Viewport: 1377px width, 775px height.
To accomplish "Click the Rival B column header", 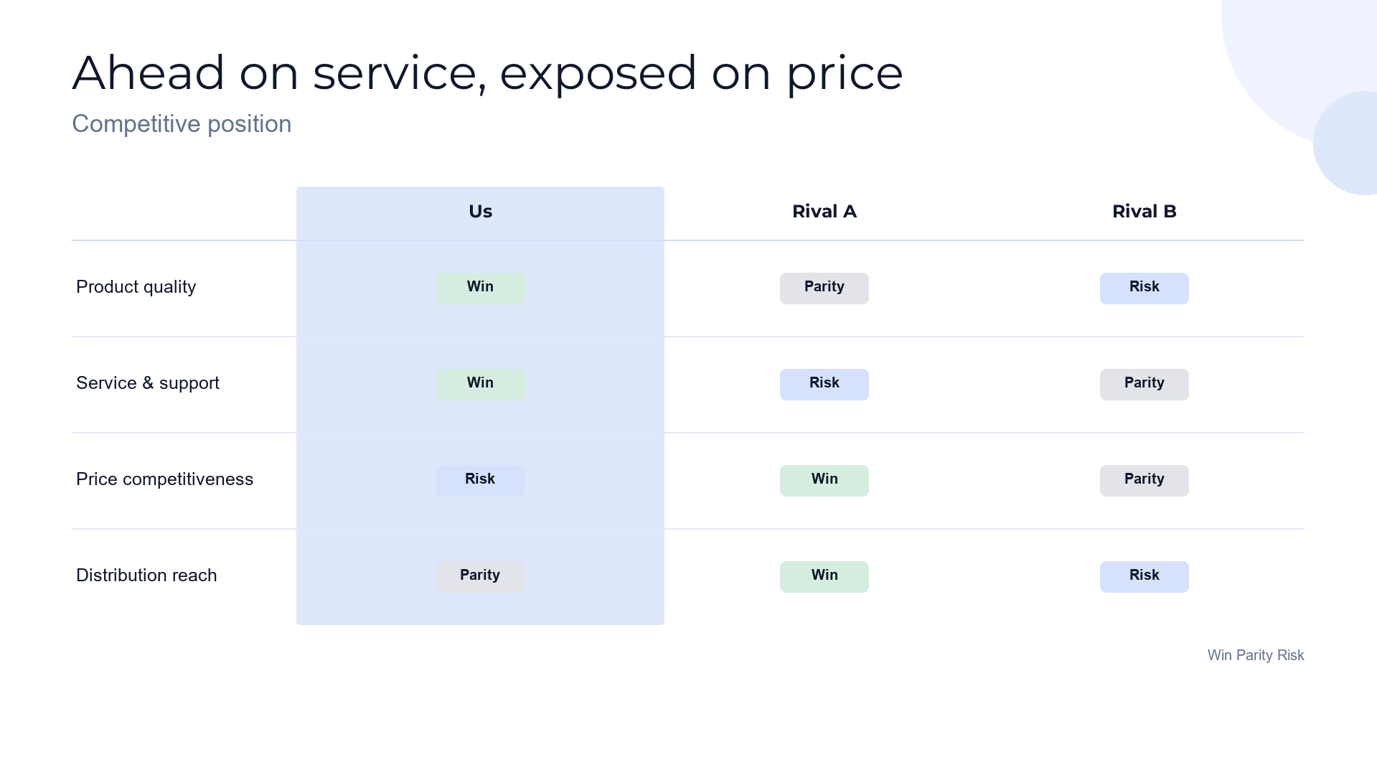I will (x=1144, y=212).
